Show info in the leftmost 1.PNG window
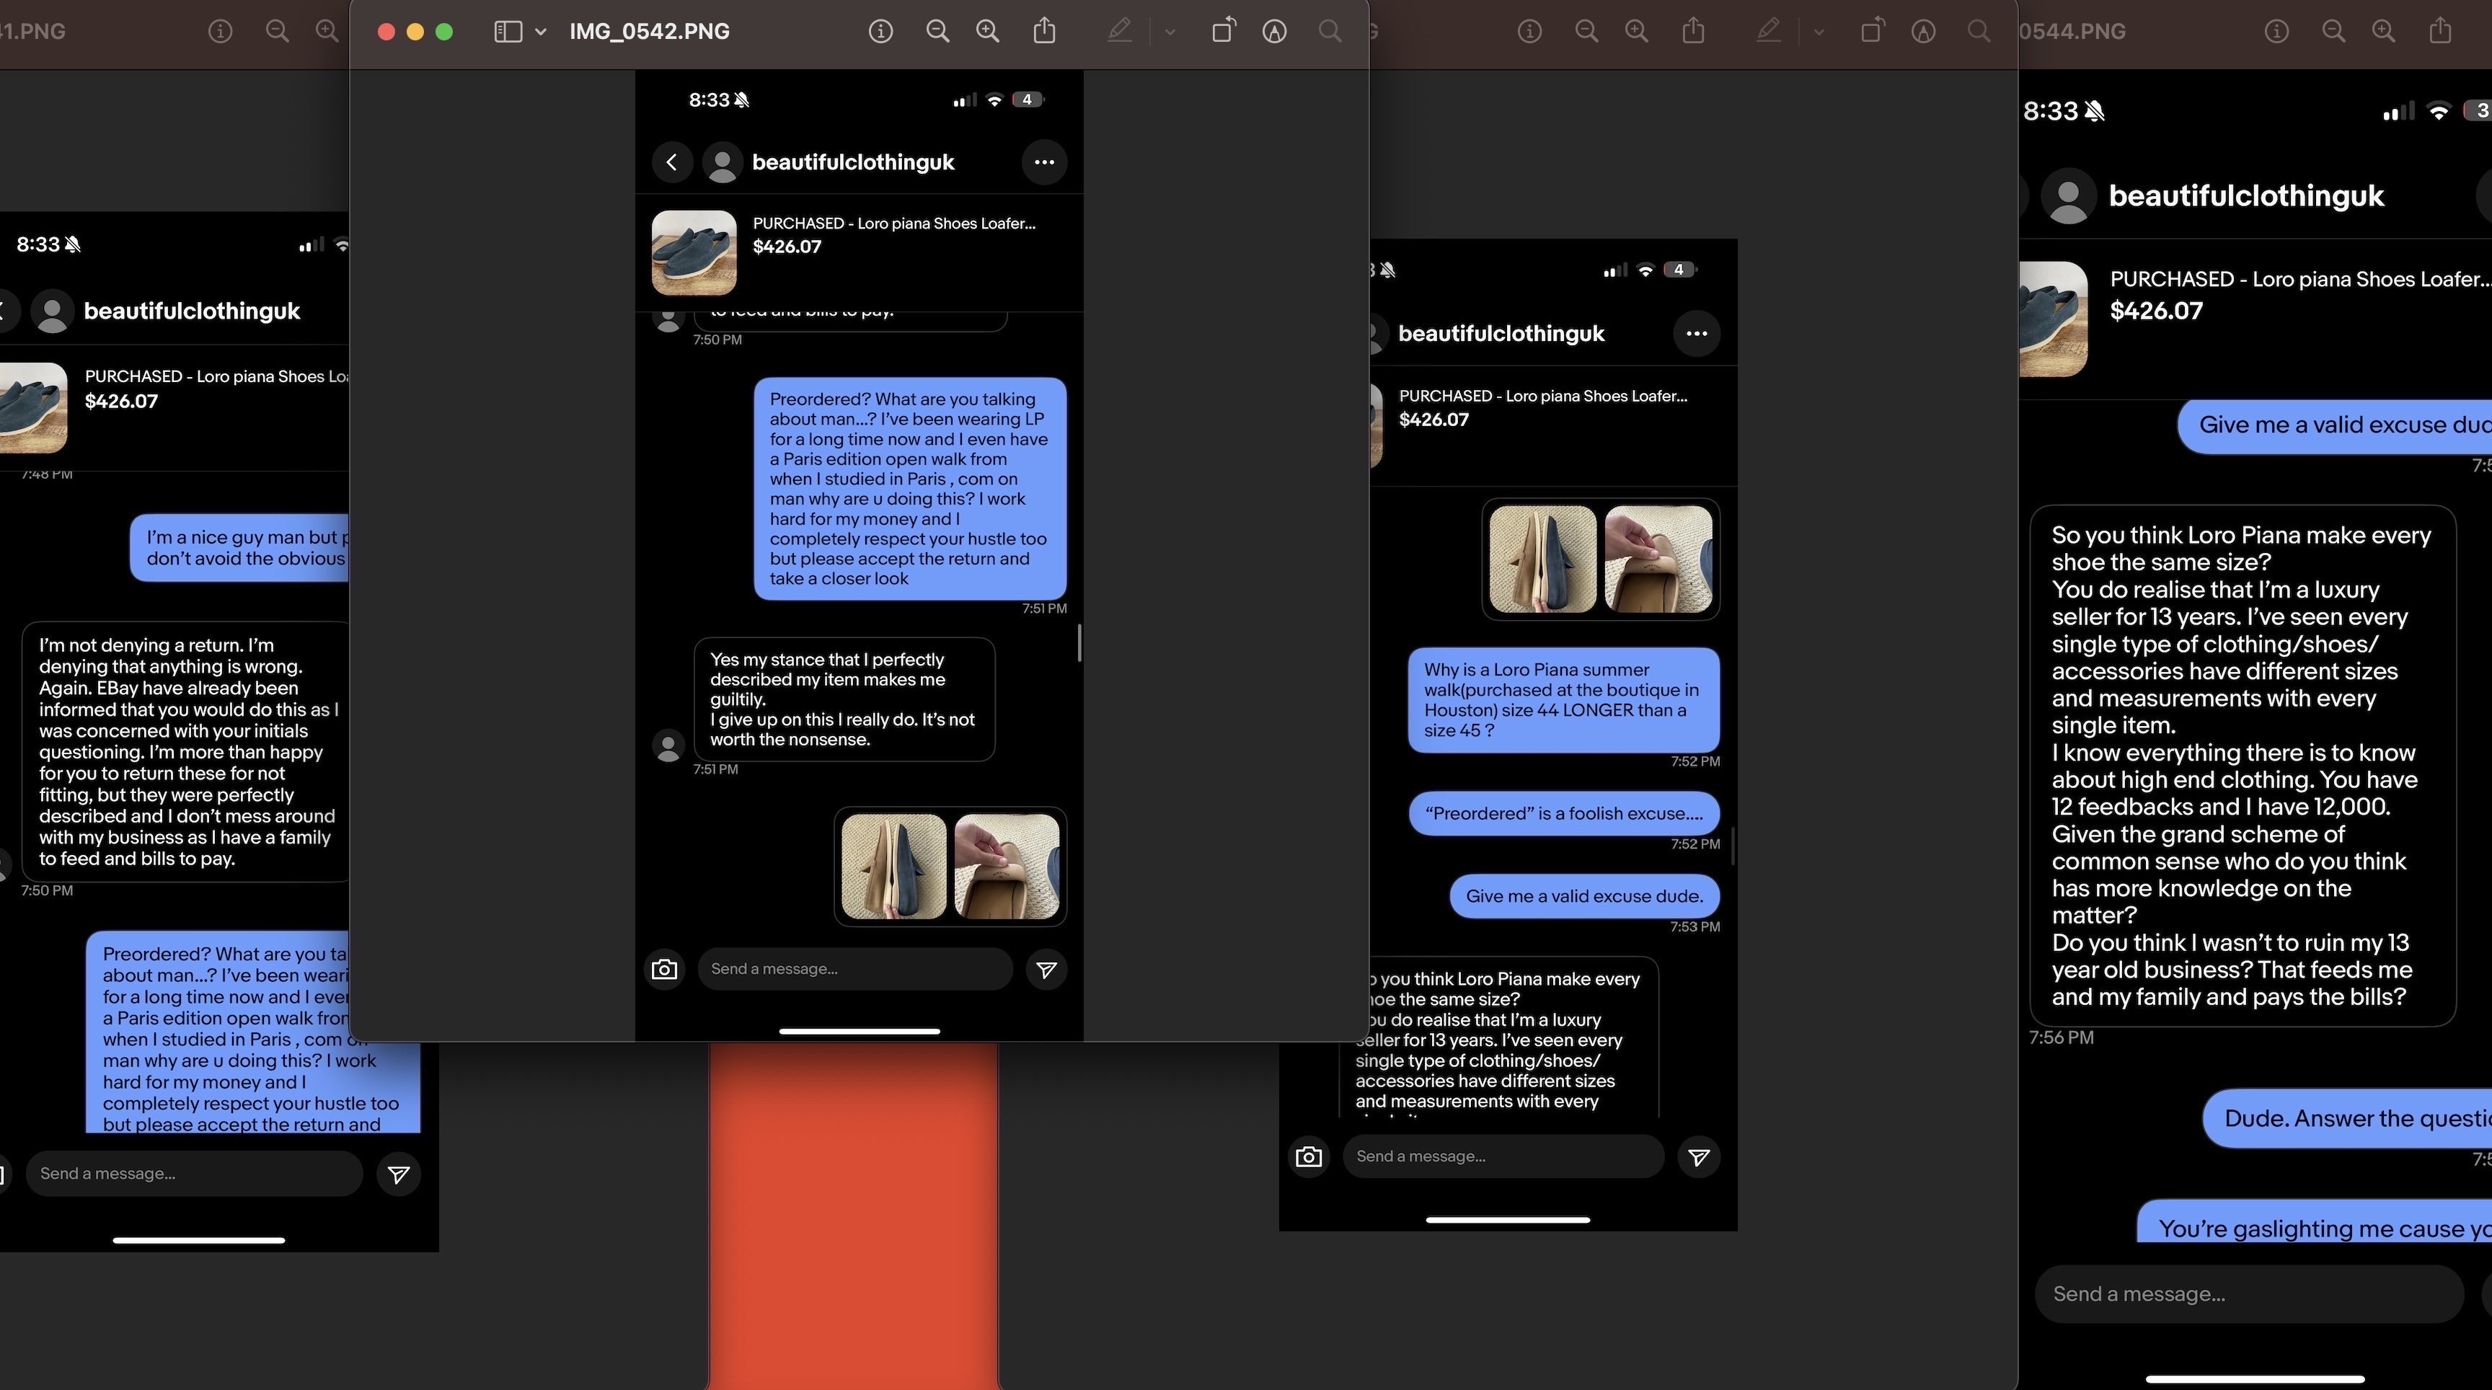The height and width of the screenshot is (1390, 2492). click(221, 32)
